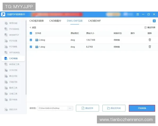Click the 删除 column header
The height and width of the screenshot is (126, 158).
[150, 33]
